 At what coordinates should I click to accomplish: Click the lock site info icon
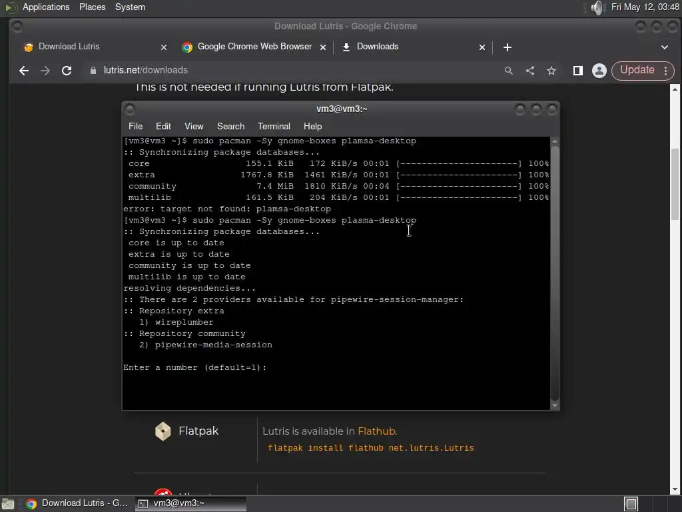point(93,71)
